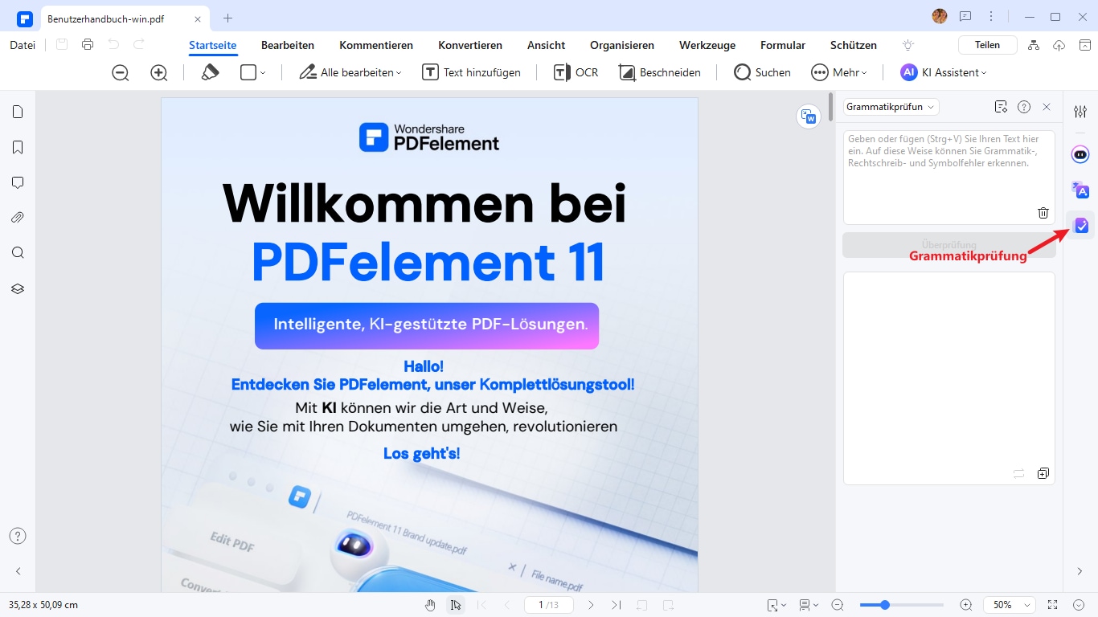Click the message feedback icon in title bar
This screenshot has height=617, width=1098.
click(965, 16)
